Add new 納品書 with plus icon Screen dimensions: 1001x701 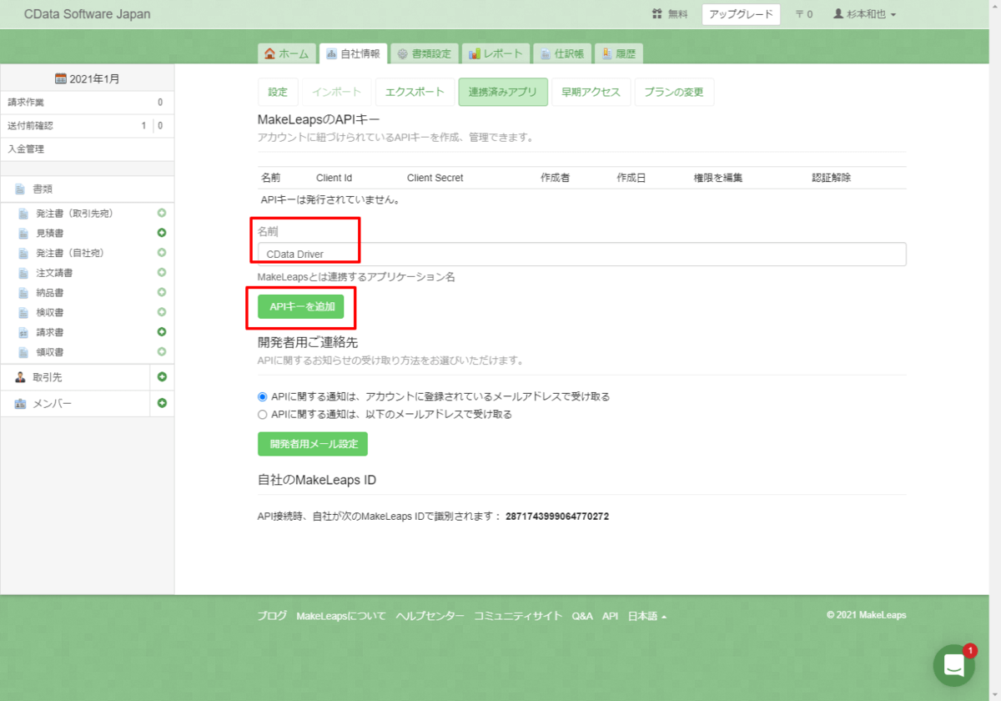(162, 292)
